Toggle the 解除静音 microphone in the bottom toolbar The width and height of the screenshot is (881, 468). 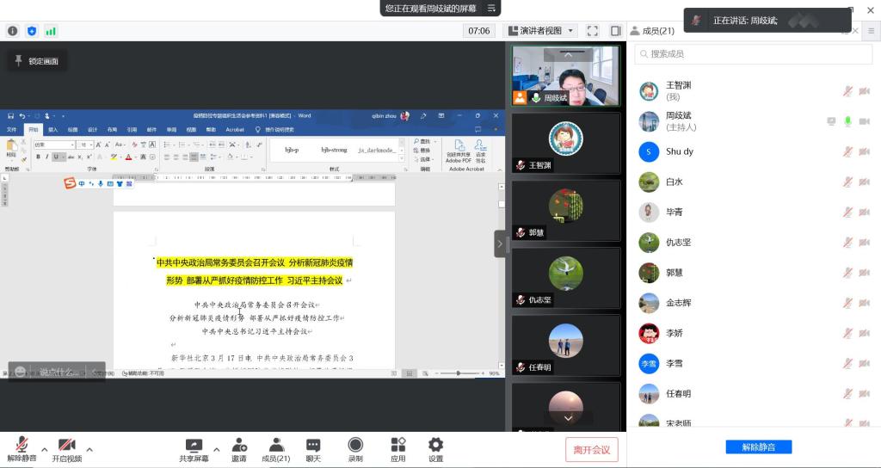click(22, 450)
